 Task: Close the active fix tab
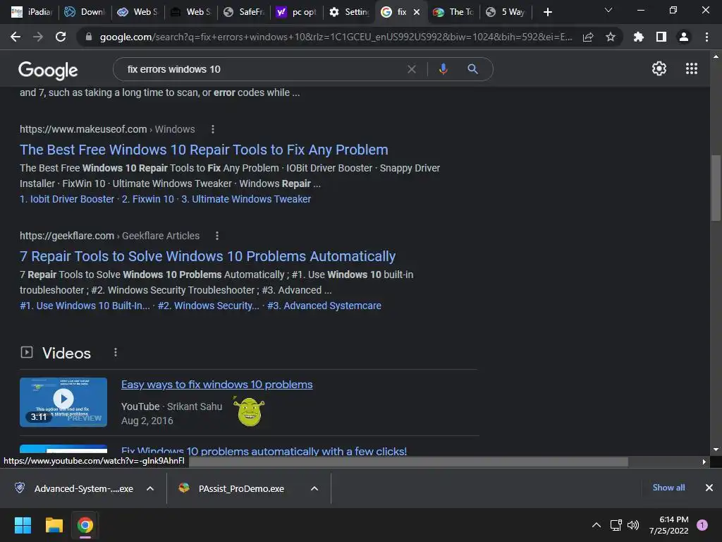[x=417, y=12]
